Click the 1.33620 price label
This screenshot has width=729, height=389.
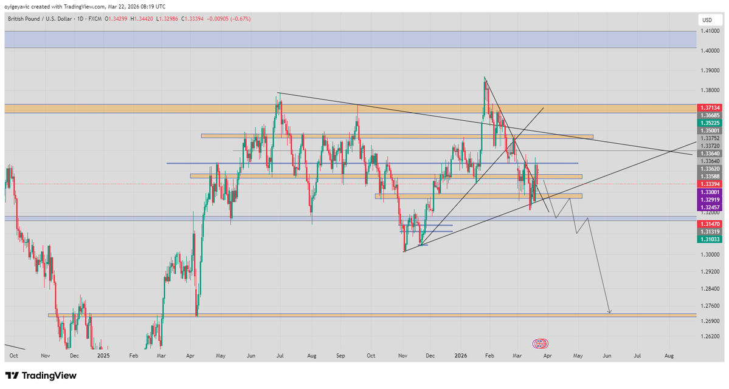pos(710,169)
